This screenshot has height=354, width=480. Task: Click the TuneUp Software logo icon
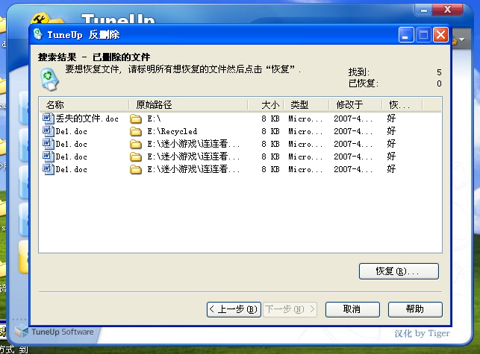(x=22, y=332)
